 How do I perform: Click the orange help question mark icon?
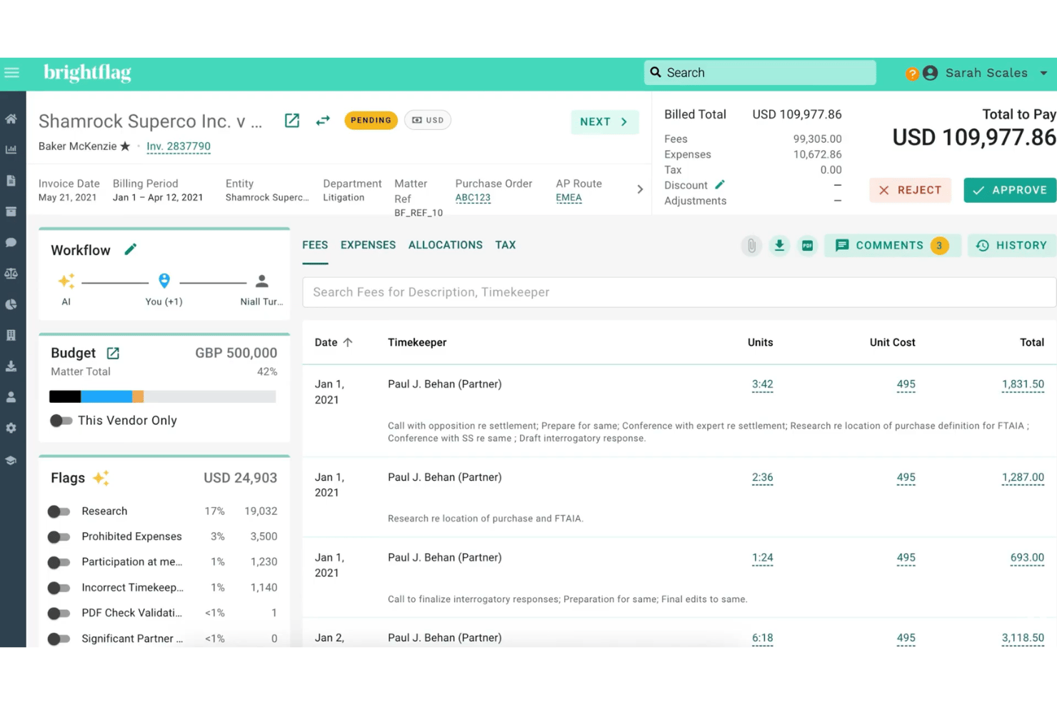click(911, 74)
